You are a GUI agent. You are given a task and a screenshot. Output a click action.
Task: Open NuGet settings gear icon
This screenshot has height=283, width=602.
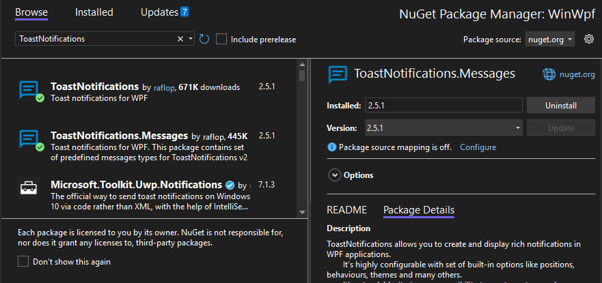pos(589,39)
